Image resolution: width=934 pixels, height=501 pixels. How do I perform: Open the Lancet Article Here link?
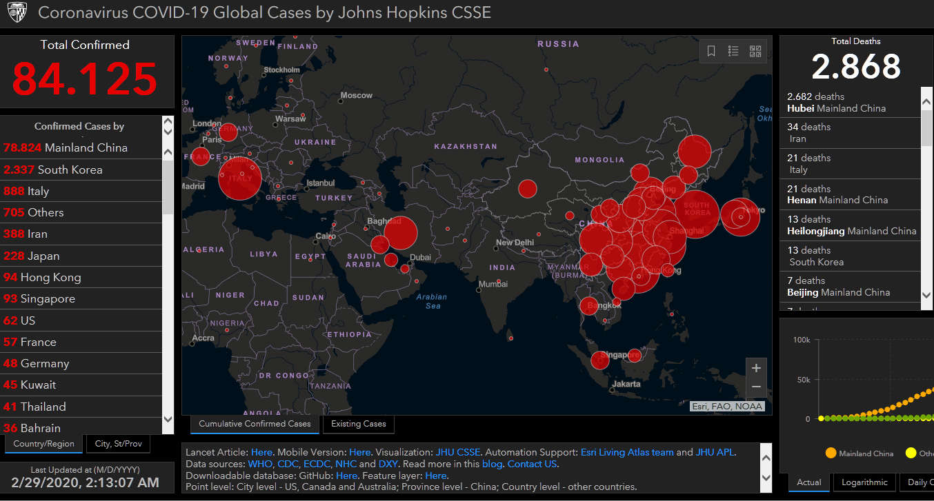tap(261, 453)
